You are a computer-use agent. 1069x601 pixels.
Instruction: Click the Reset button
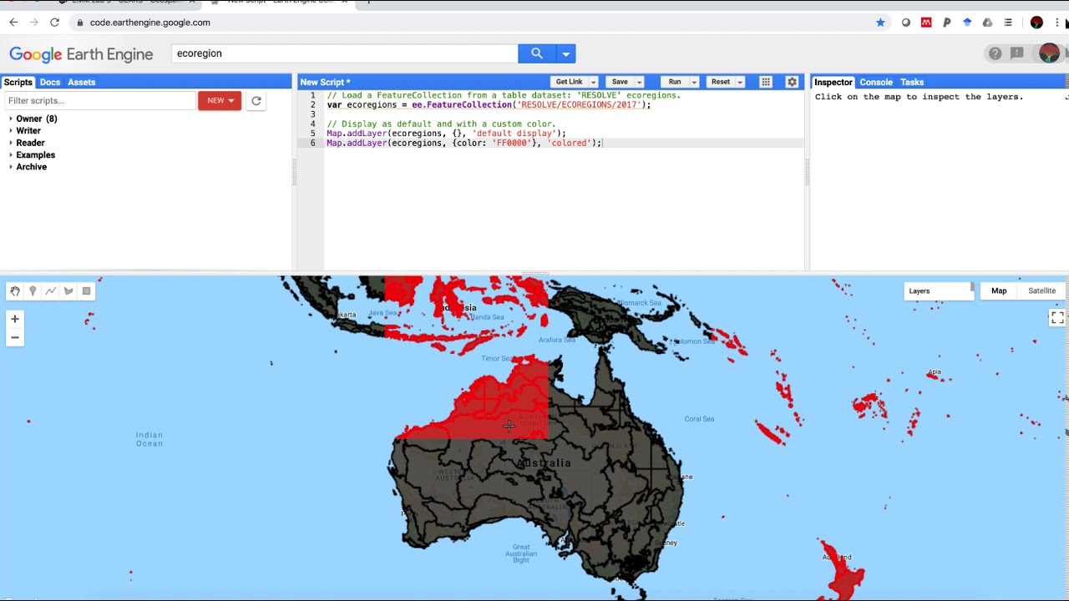720,82
